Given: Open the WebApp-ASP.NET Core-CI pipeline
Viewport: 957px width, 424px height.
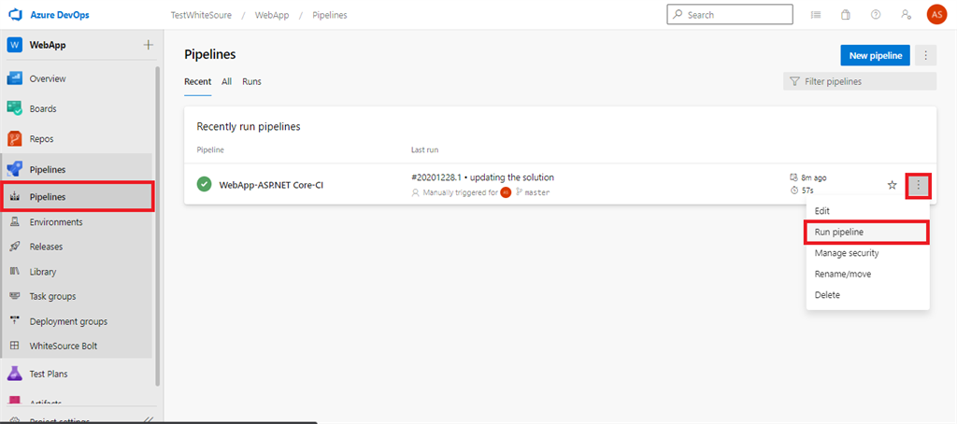Looking at the screenshot, I should click(271, 184).
